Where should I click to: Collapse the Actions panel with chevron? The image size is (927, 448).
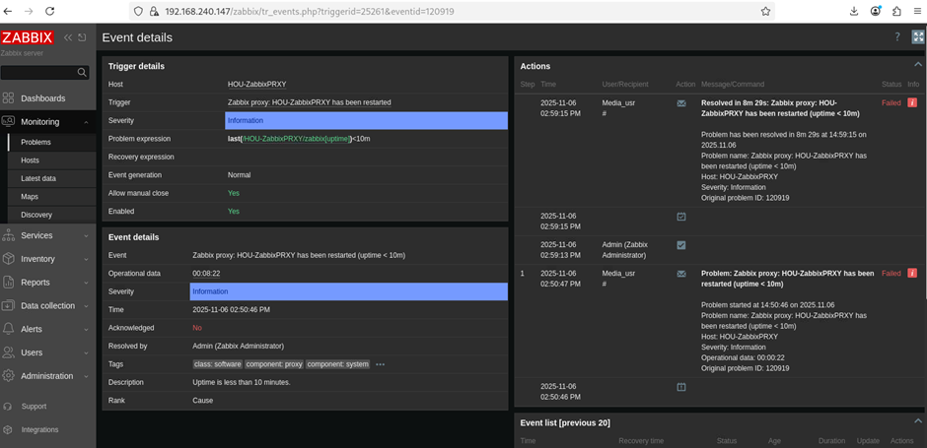[x=917, y=65]
